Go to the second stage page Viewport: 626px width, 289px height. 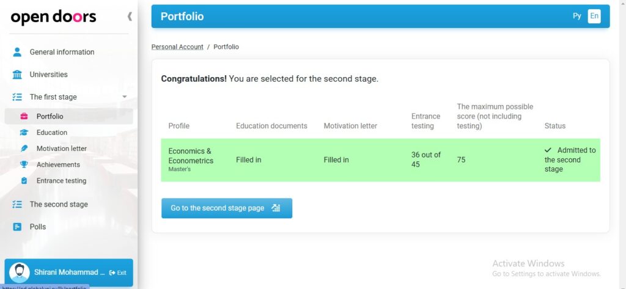pyautogui.click(x=227, y=208)
